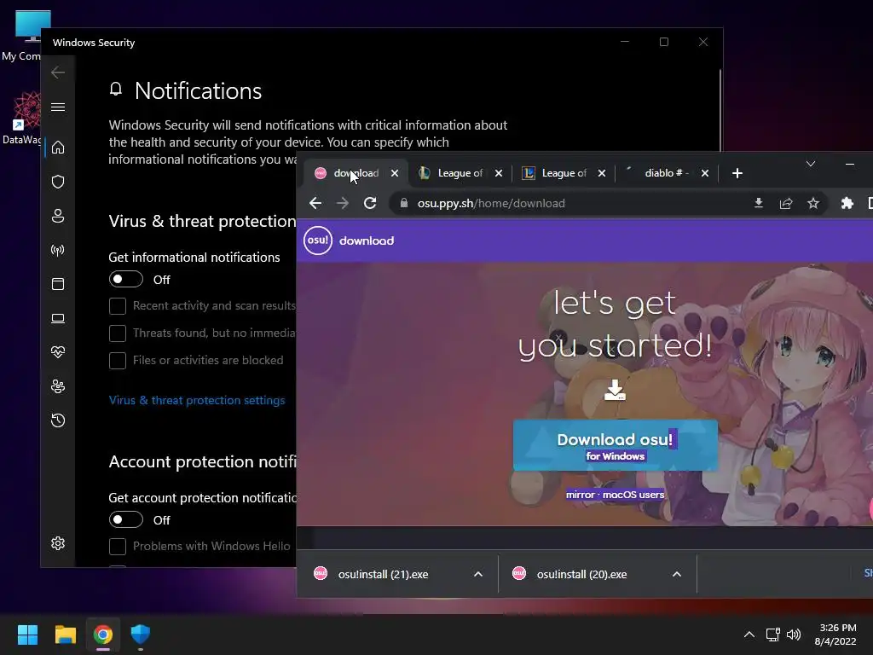Bookmark page with star icon
Screen dimensions: 873x655
(813, 203)
